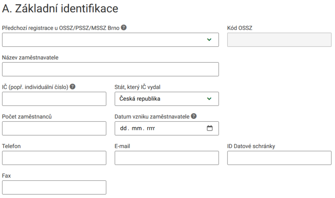
Task: Open help icon next to IČ label
Action: coord(72,87)
